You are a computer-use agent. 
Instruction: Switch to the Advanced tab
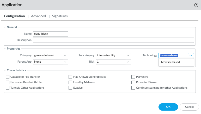click(x=38, y=16)
